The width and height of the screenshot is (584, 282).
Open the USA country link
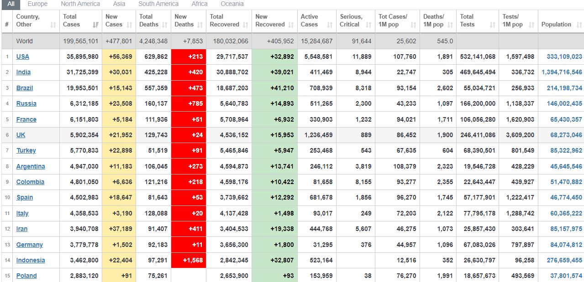click(x=23, y=56)
